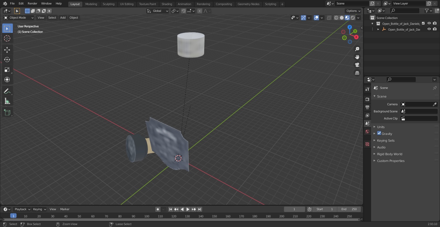Align view to the Z axis gizmo
Viewport: 440px width, 227px height.
click(349, 27)
